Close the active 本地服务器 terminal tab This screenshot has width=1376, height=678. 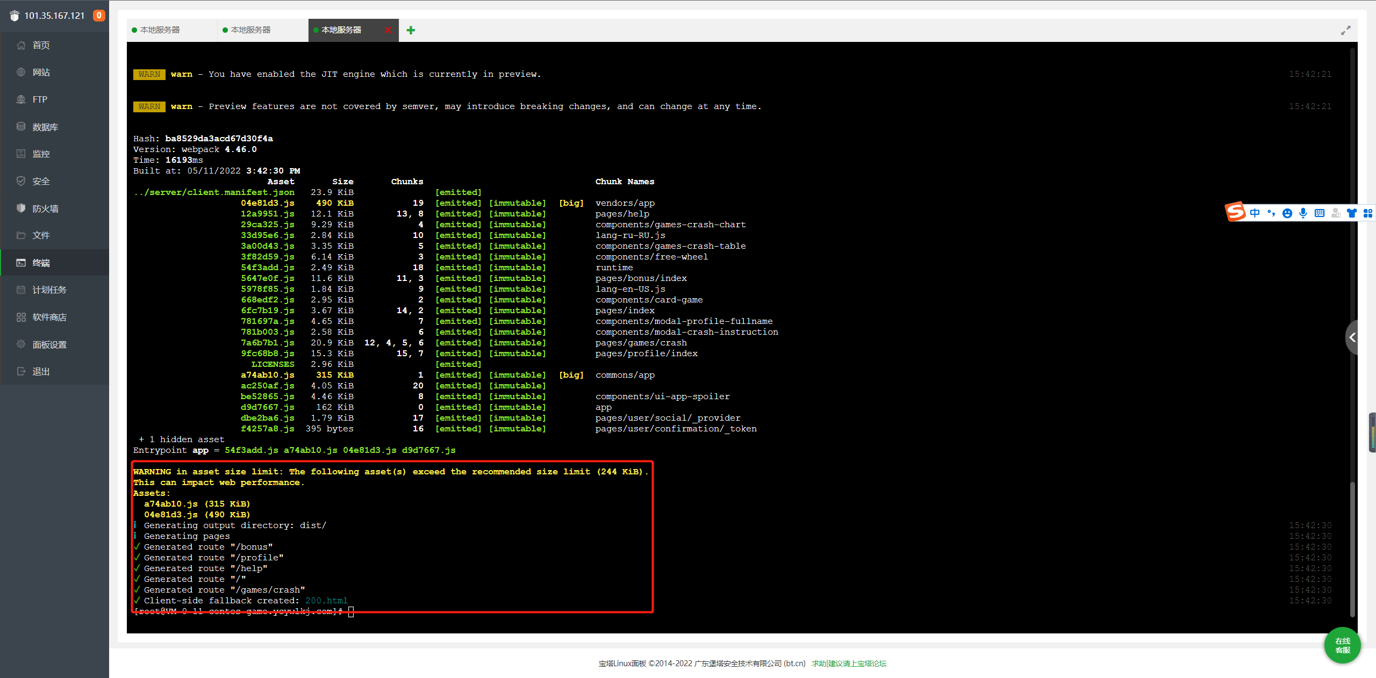(x=388, y=30)
